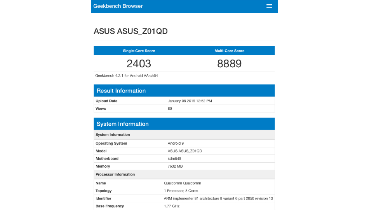Viewport: 369px width, 214px height.
Task: Click the Topology label
Action: (104, 191)
